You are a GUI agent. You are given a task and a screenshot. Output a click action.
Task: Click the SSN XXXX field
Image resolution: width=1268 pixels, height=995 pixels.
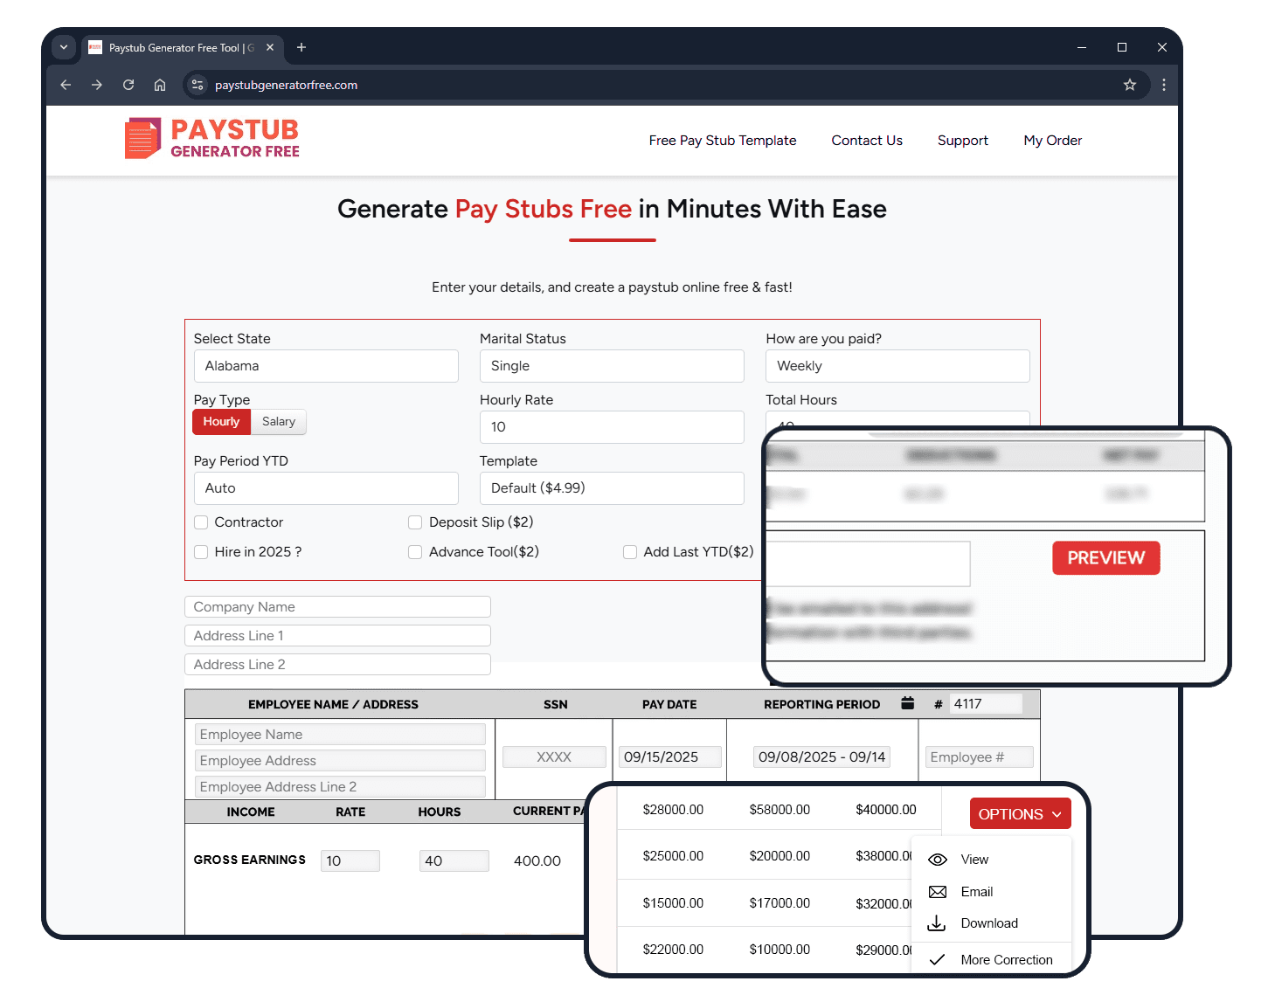coord(554,757)
